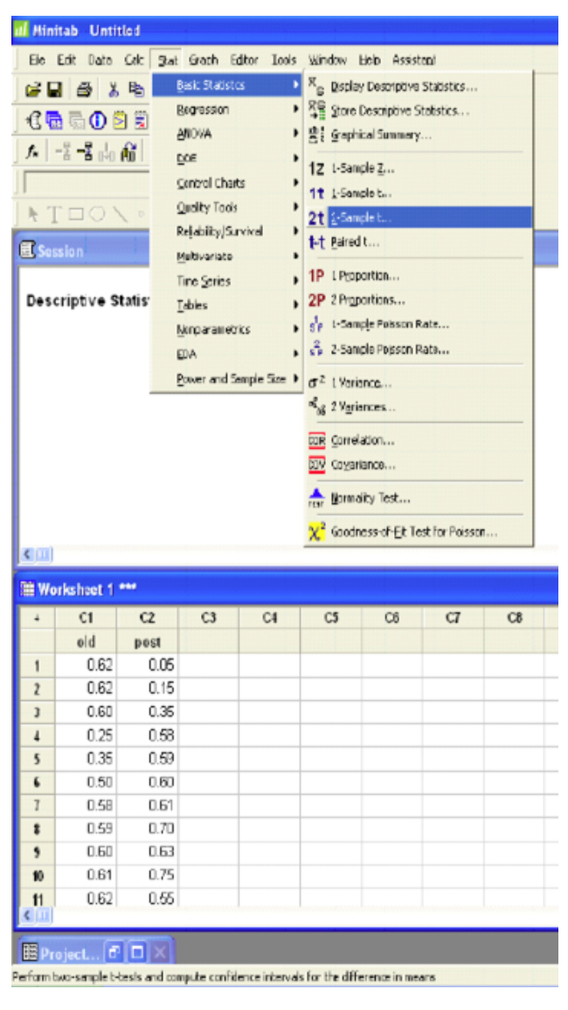
Task: Expand the Regression submenu
Action: pos(203,110)
